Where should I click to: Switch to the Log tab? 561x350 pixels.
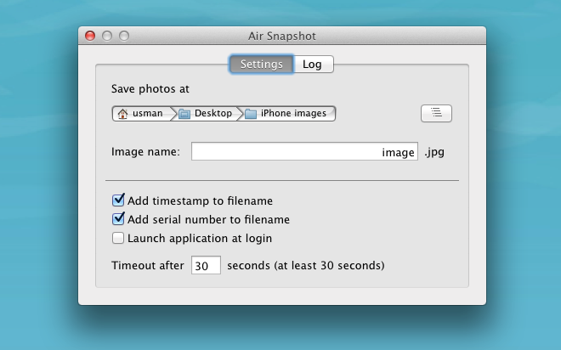pyautogui.click(x=314, y=65)
